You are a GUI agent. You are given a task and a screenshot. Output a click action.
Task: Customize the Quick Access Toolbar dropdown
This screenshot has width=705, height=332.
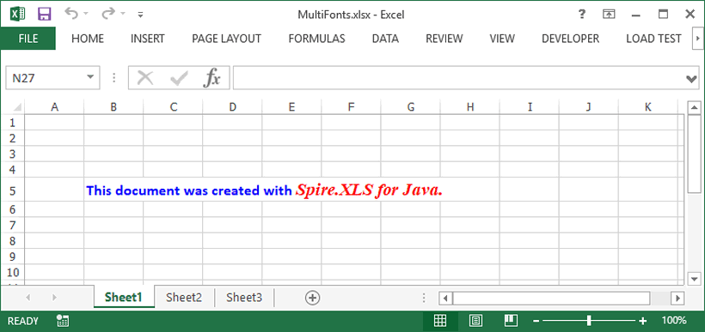click(x=140, y=15)
